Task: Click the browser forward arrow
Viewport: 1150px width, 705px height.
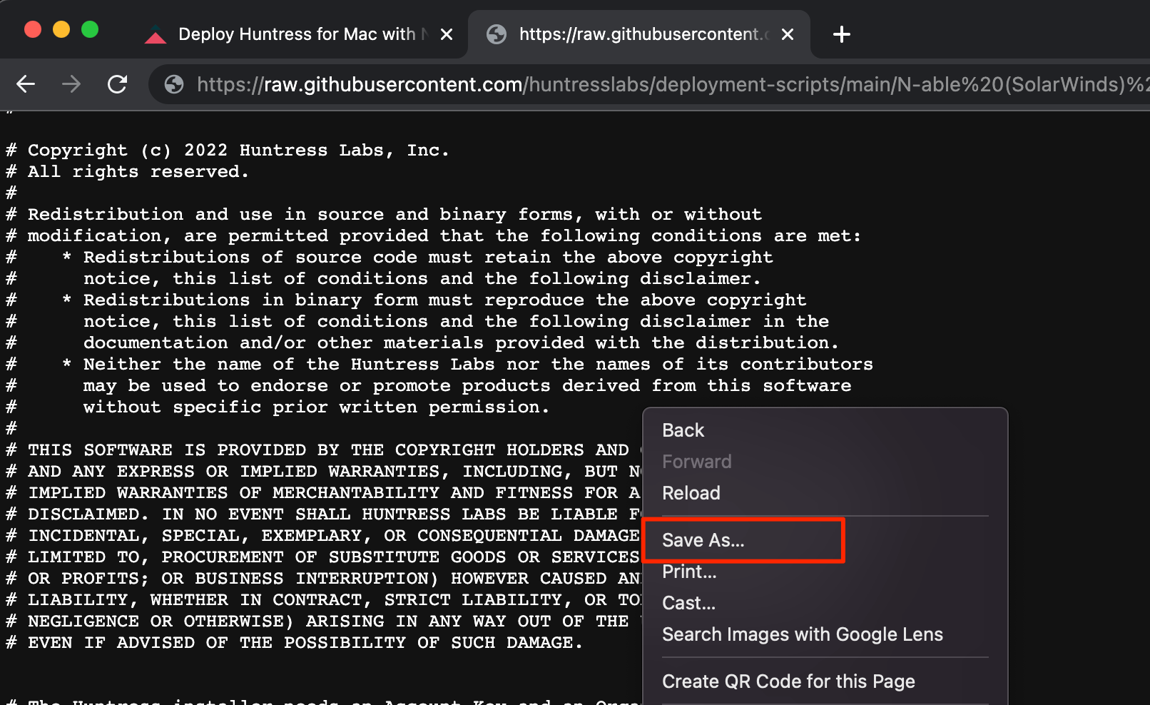Action: tap(71, 84)
